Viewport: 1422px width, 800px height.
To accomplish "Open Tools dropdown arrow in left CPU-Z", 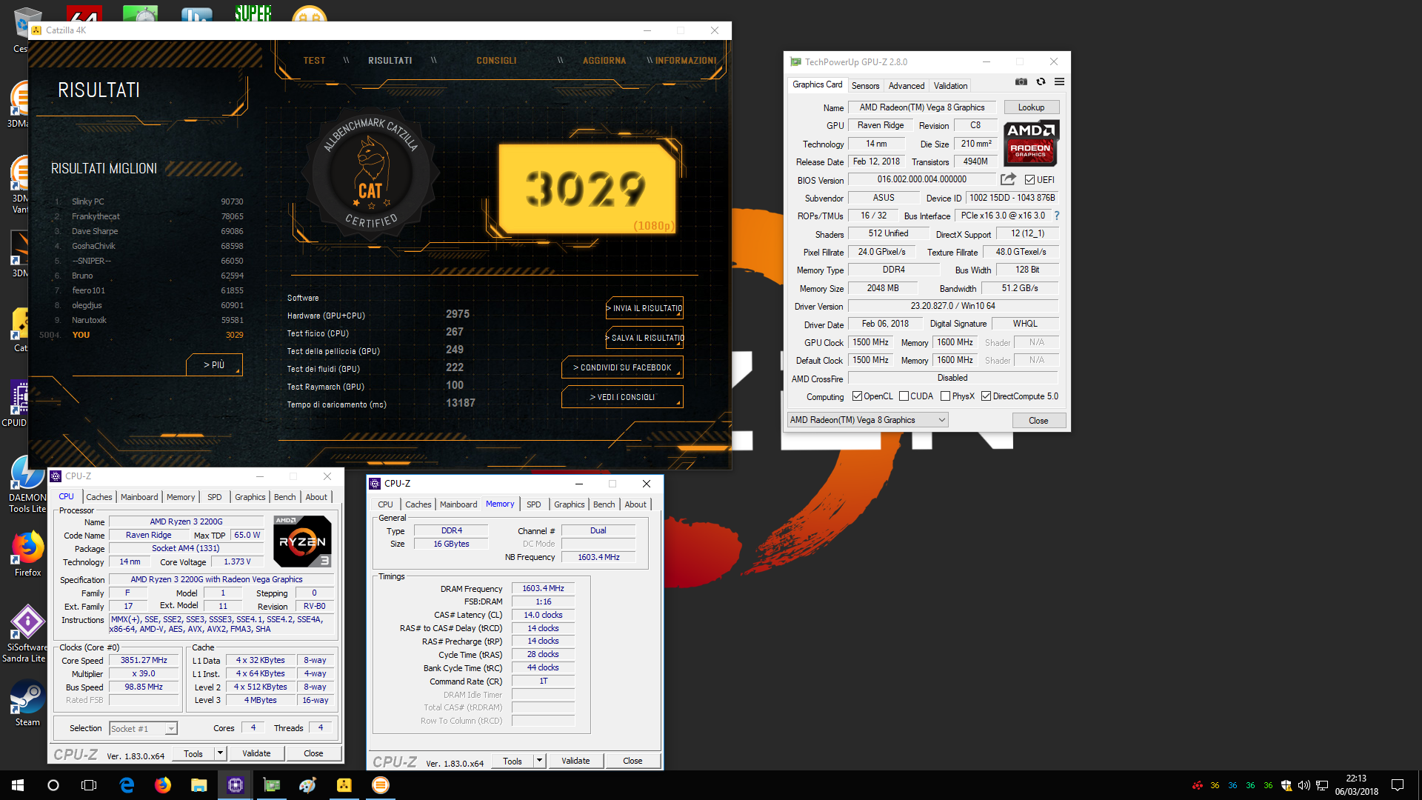I will point(220,753).
